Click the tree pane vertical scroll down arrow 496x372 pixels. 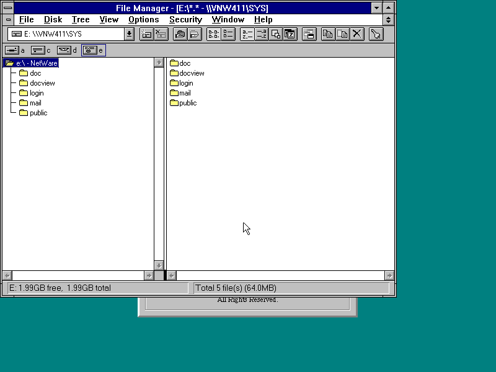point(159,265)
